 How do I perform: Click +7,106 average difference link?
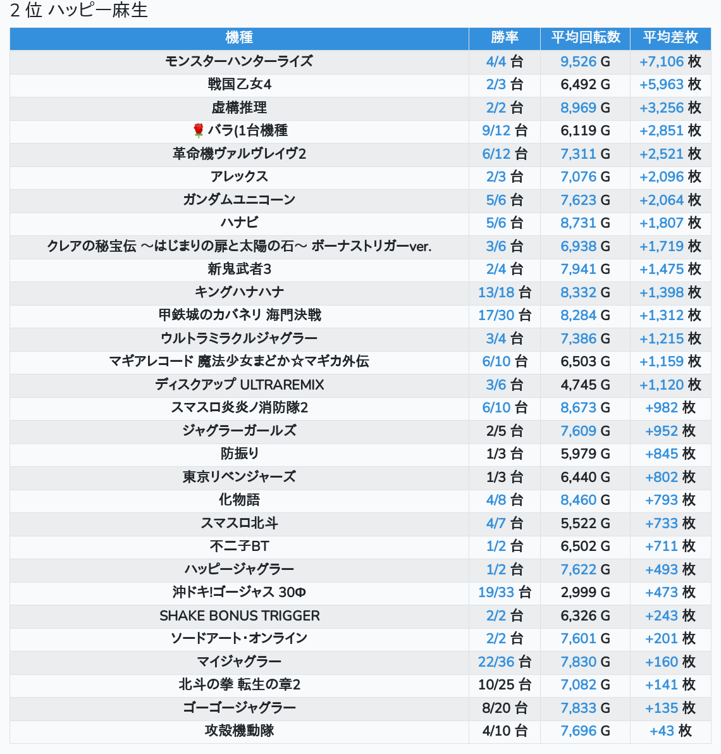[662, 61]
